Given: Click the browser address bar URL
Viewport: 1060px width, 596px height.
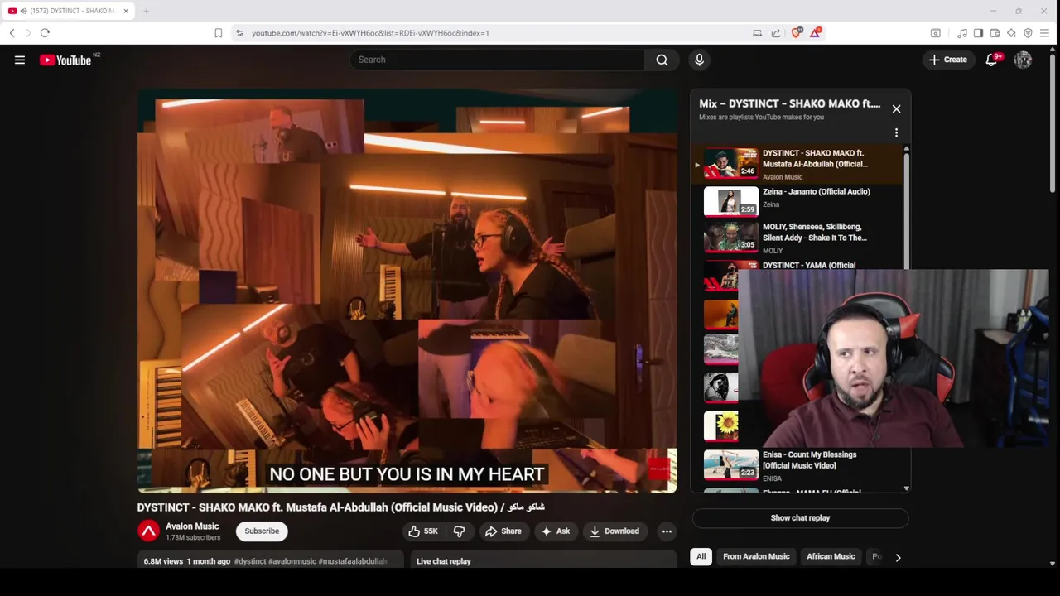Looking at the screenshot, I should pos(370,33).
